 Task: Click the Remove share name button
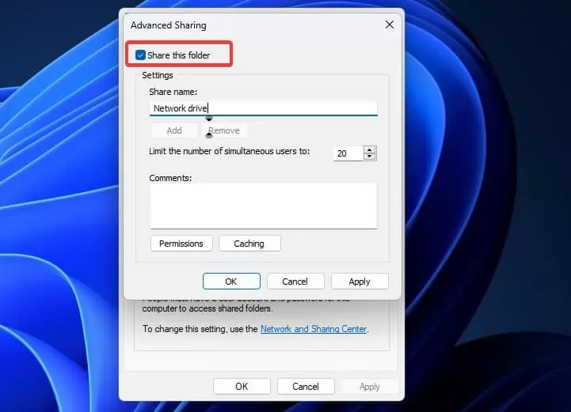(x=224, y=130)
